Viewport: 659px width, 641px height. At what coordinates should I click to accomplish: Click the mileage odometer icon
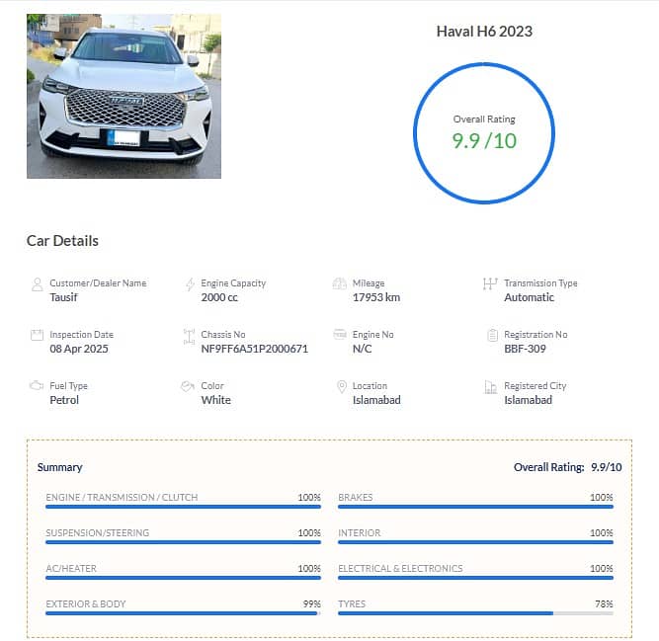340,283
